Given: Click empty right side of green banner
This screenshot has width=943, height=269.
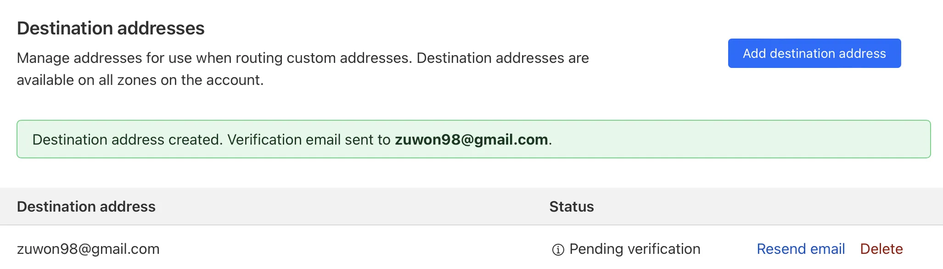Looking at the screenshot, I should (x=758, y=140).
